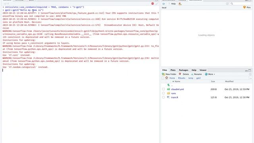Minimize the Files pane
The height and width of the screenshot is (143, 254).
(x=246, y=71)
